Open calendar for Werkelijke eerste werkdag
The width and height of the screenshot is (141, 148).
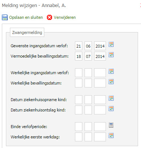tap(111, 135)
